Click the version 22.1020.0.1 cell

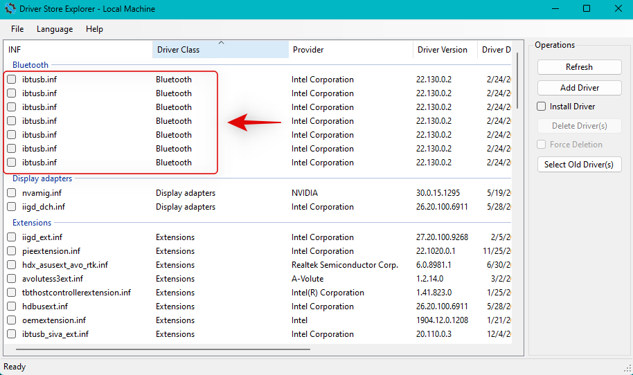436,250
